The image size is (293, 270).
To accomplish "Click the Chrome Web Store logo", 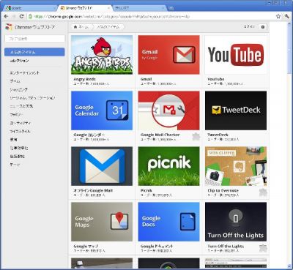I will click(9, 27).
